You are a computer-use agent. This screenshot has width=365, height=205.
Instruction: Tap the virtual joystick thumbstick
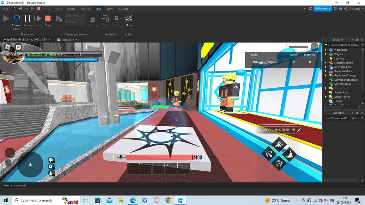[30, 164]
